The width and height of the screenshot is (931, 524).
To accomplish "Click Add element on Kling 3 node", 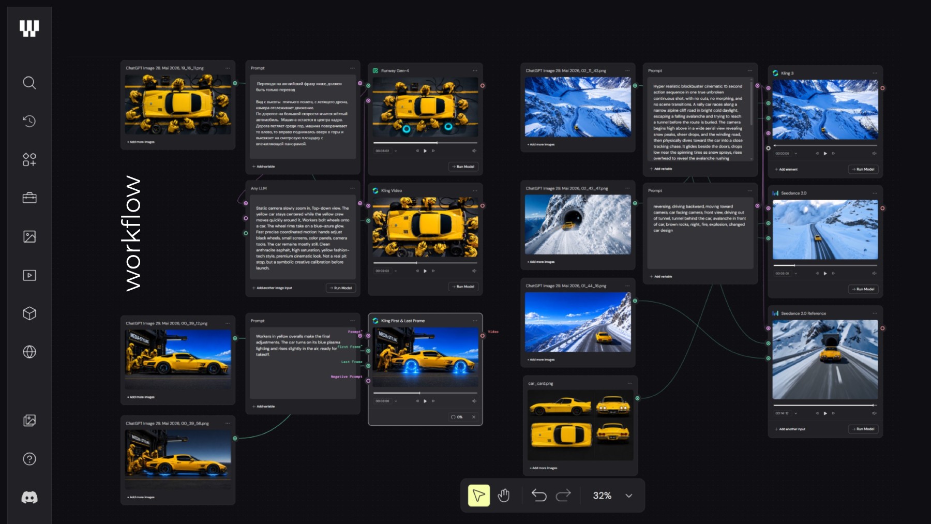I will 786,169.
